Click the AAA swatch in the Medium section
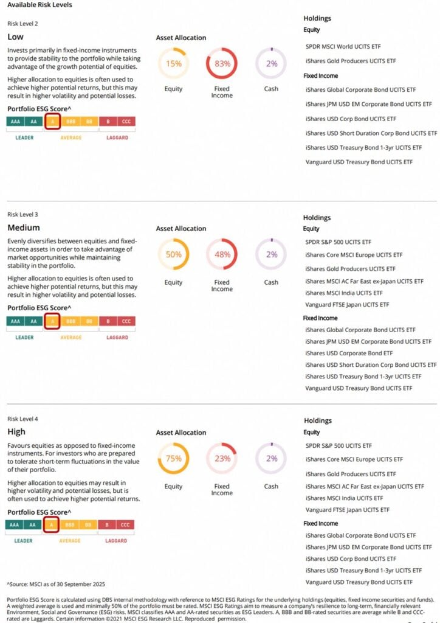 [16, 321]
